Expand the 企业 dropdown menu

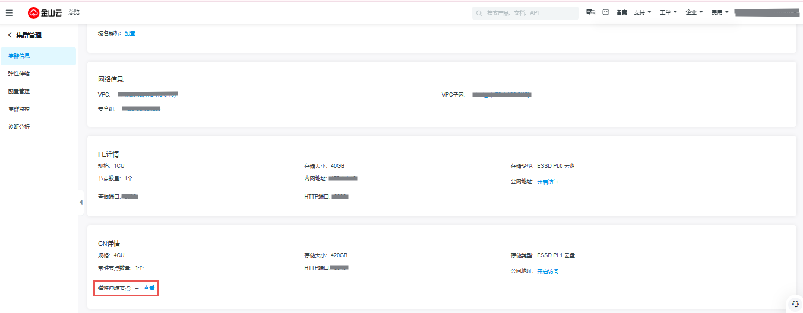pos(694,12)
